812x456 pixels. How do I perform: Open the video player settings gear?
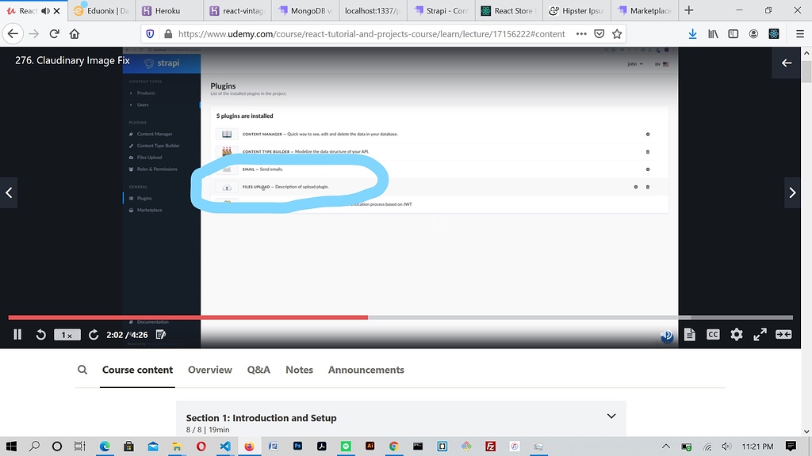pos(737,334)
